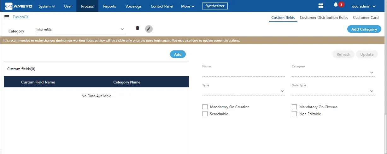The width and height of the screenshot is (387, 154).
Task: Check Mandatory On Creation
Action: tap(205, 107)
